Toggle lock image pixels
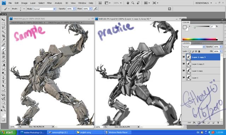 (193, 51)
